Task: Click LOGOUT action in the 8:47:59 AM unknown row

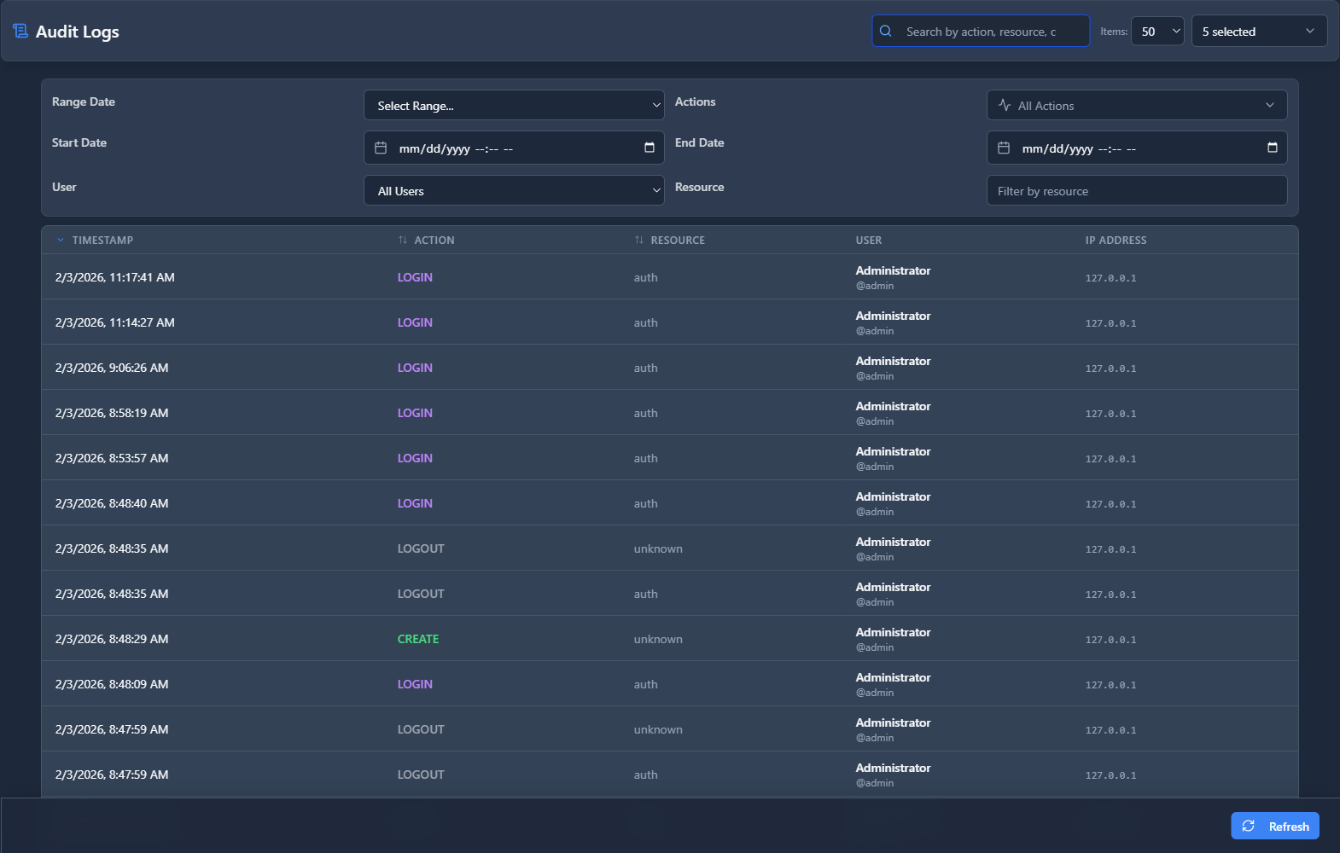Action: coord(421,729)
